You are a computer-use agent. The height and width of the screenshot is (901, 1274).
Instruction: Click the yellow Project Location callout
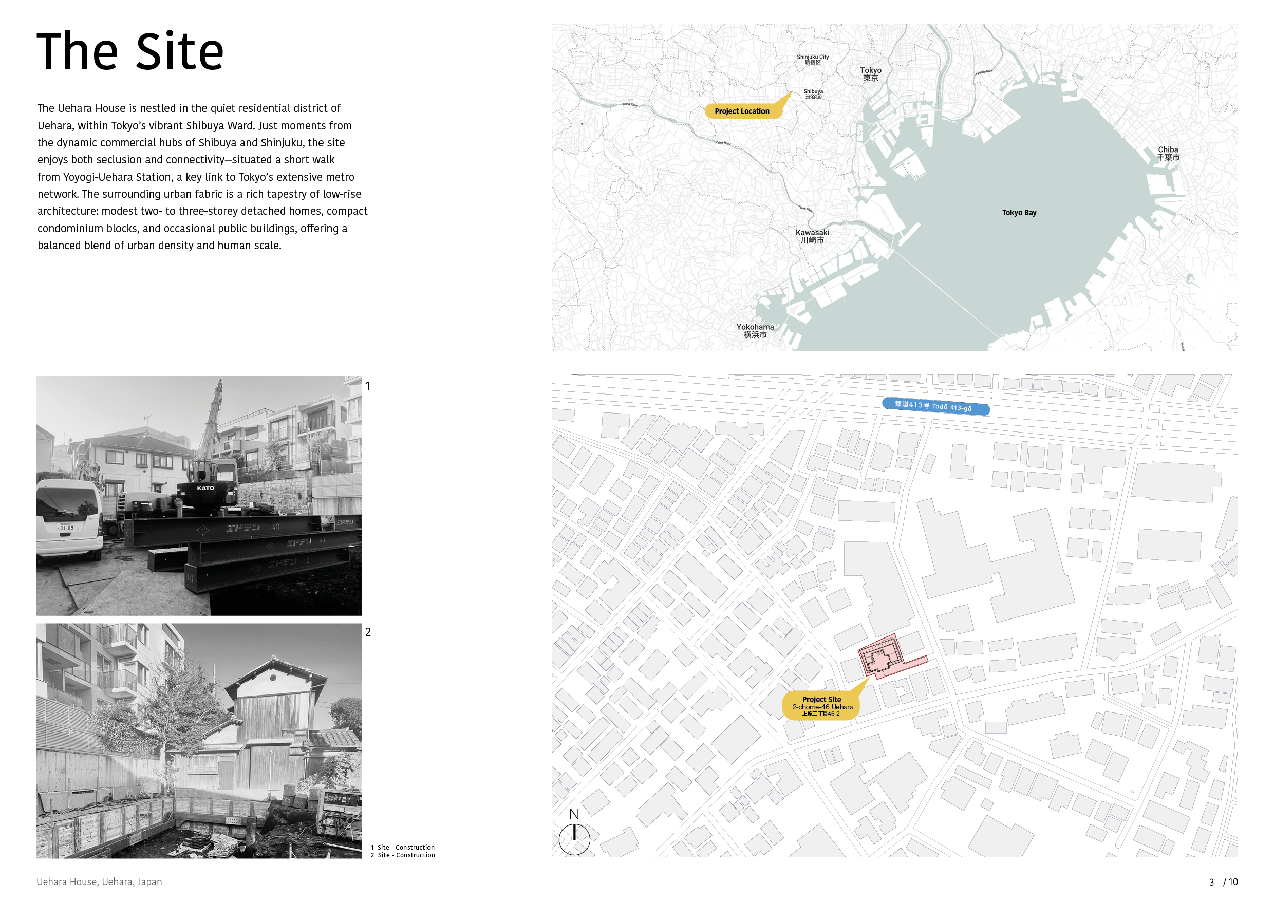[742, 111]
